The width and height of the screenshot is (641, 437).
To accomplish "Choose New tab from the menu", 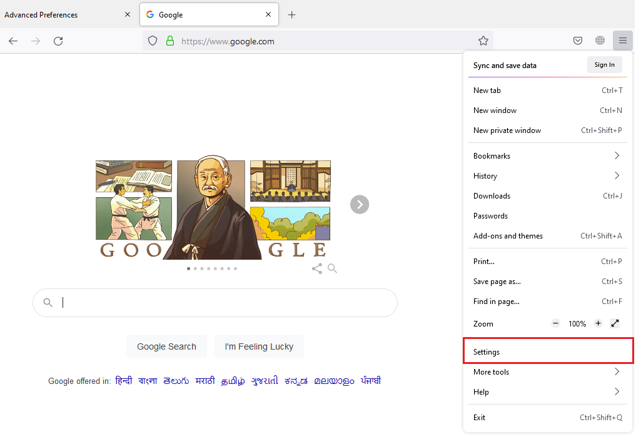I will coord(548,91).
